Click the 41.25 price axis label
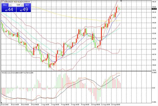Screen dimensions: 158x106 [x=154, y=49]
